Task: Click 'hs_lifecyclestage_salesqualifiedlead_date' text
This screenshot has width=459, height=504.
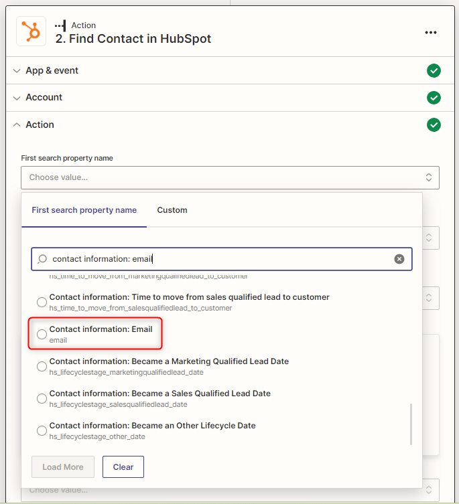Action: pyautogui.click(x=118, y=405)
